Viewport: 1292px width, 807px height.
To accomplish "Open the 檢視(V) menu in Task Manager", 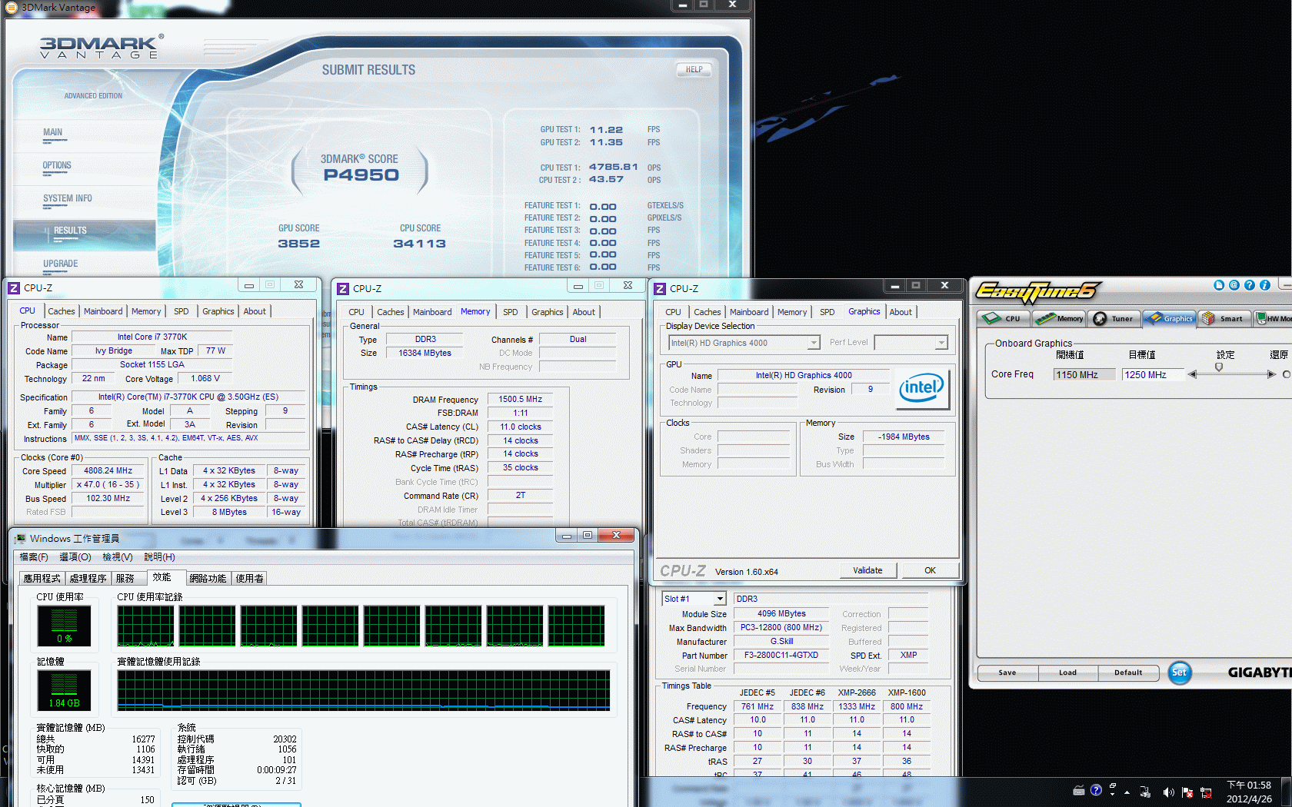I will tap(118, 557).
